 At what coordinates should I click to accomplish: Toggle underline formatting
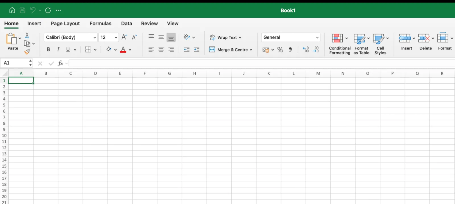pos(68,50)
